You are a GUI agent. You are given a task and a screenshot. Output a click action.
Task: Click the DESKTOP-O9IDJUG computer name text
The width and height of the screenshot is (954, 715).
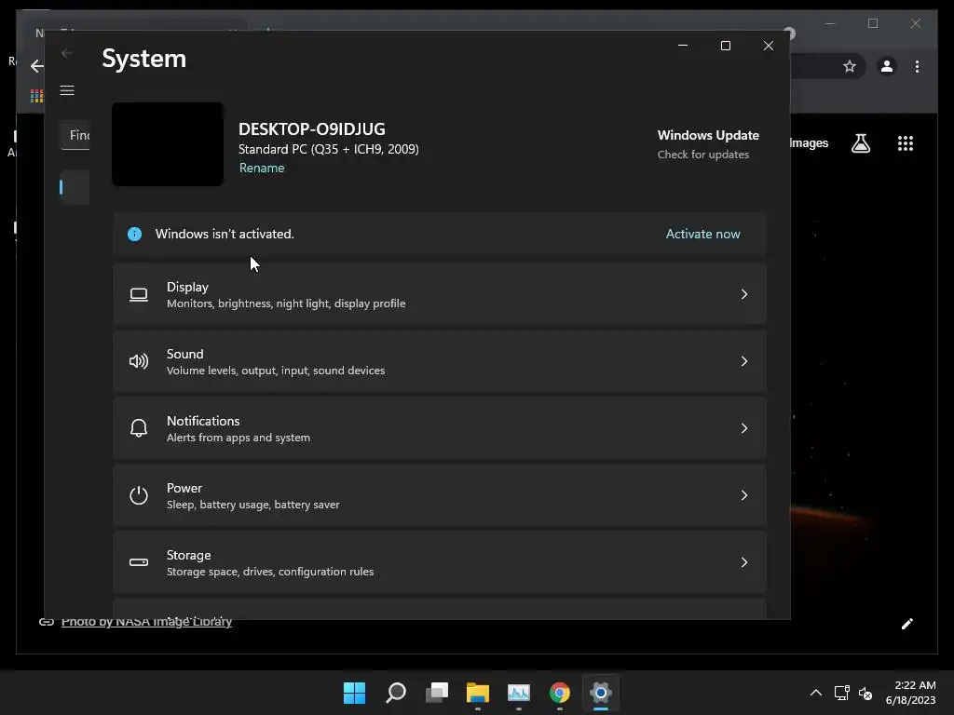tap(311, 128)
